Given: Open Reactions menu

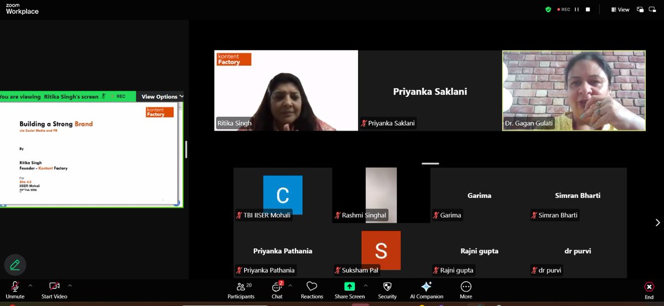Looking at the screenshot, I should 312,289.
